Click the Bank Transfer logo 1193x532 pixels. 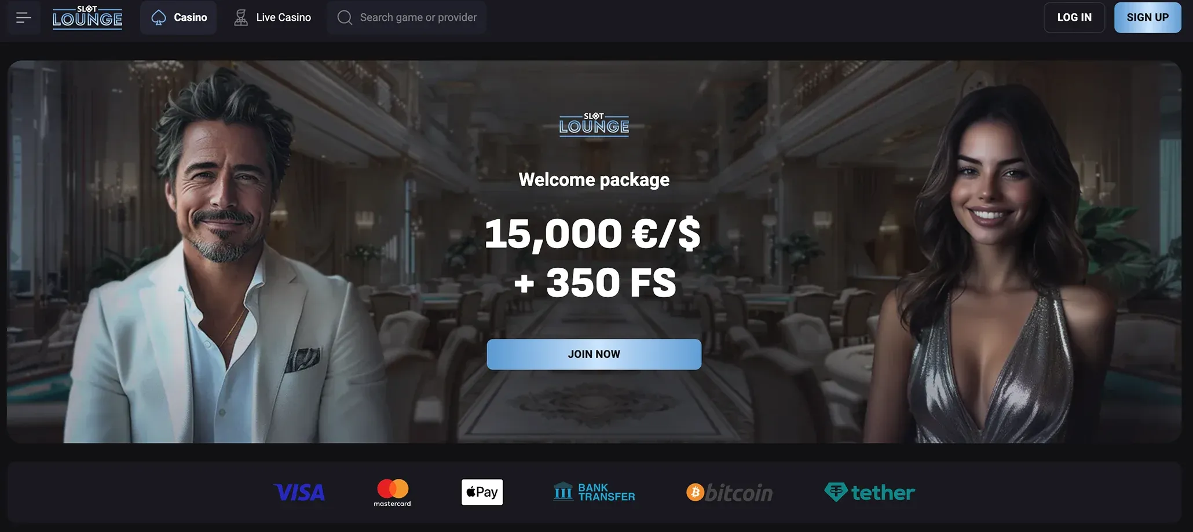[x=594, y=492]
